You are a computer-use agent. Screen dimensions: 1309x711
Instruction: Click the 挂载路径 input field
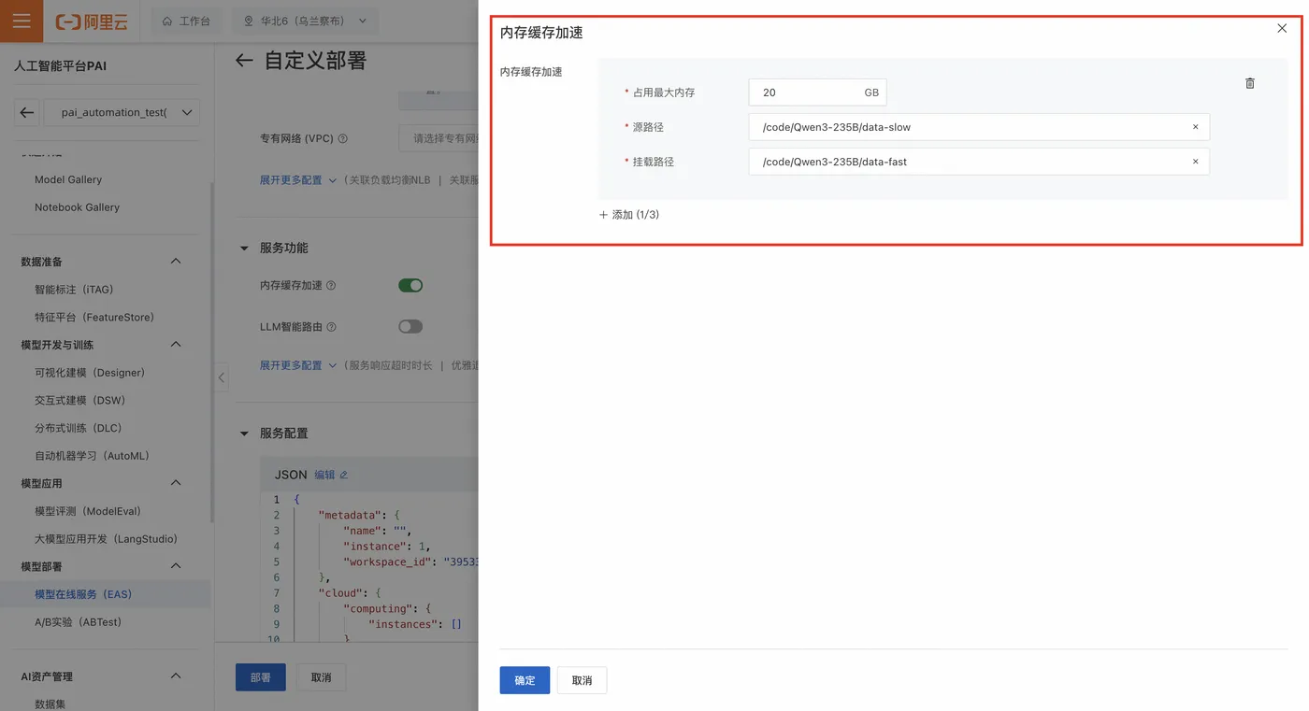[x=979, y=162]
